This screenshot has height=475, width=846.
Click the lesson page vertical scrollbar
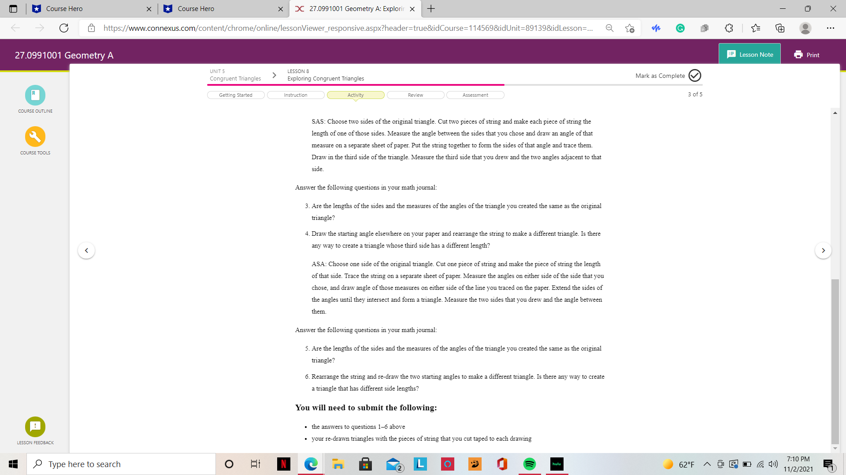[x=835, y=361]
